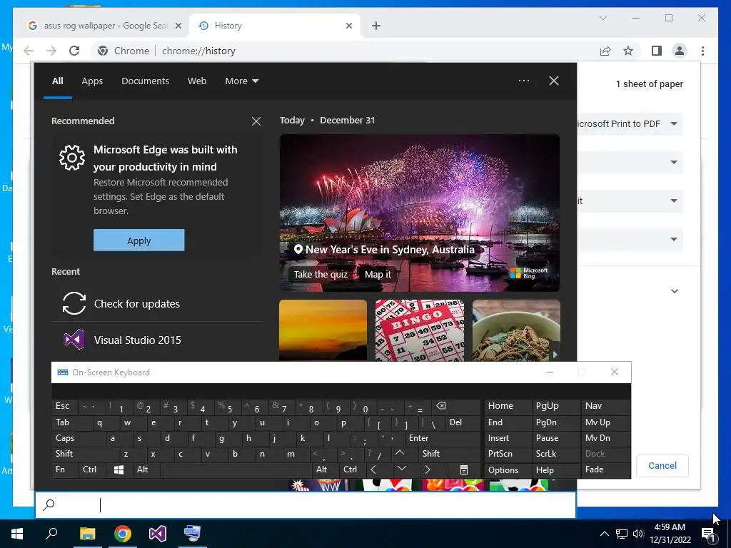This screenshot has height=548, width=731.
Task: Click Apply to set Edge default
Action: pos(139,240)
